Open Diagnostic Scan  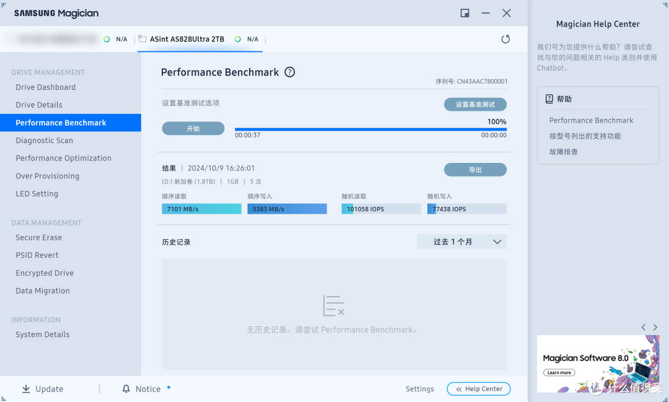pos(45,141)
